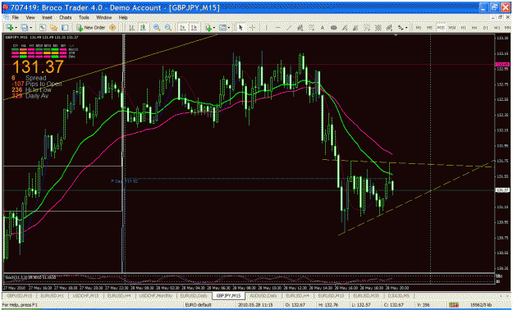
Task: Open the File menu
Action: 15,17
